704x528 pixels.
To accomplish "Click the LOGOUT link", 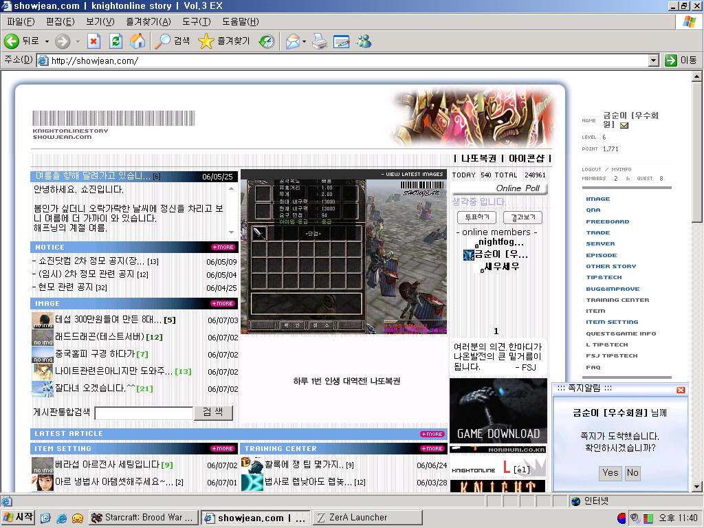I will point(591,169).
